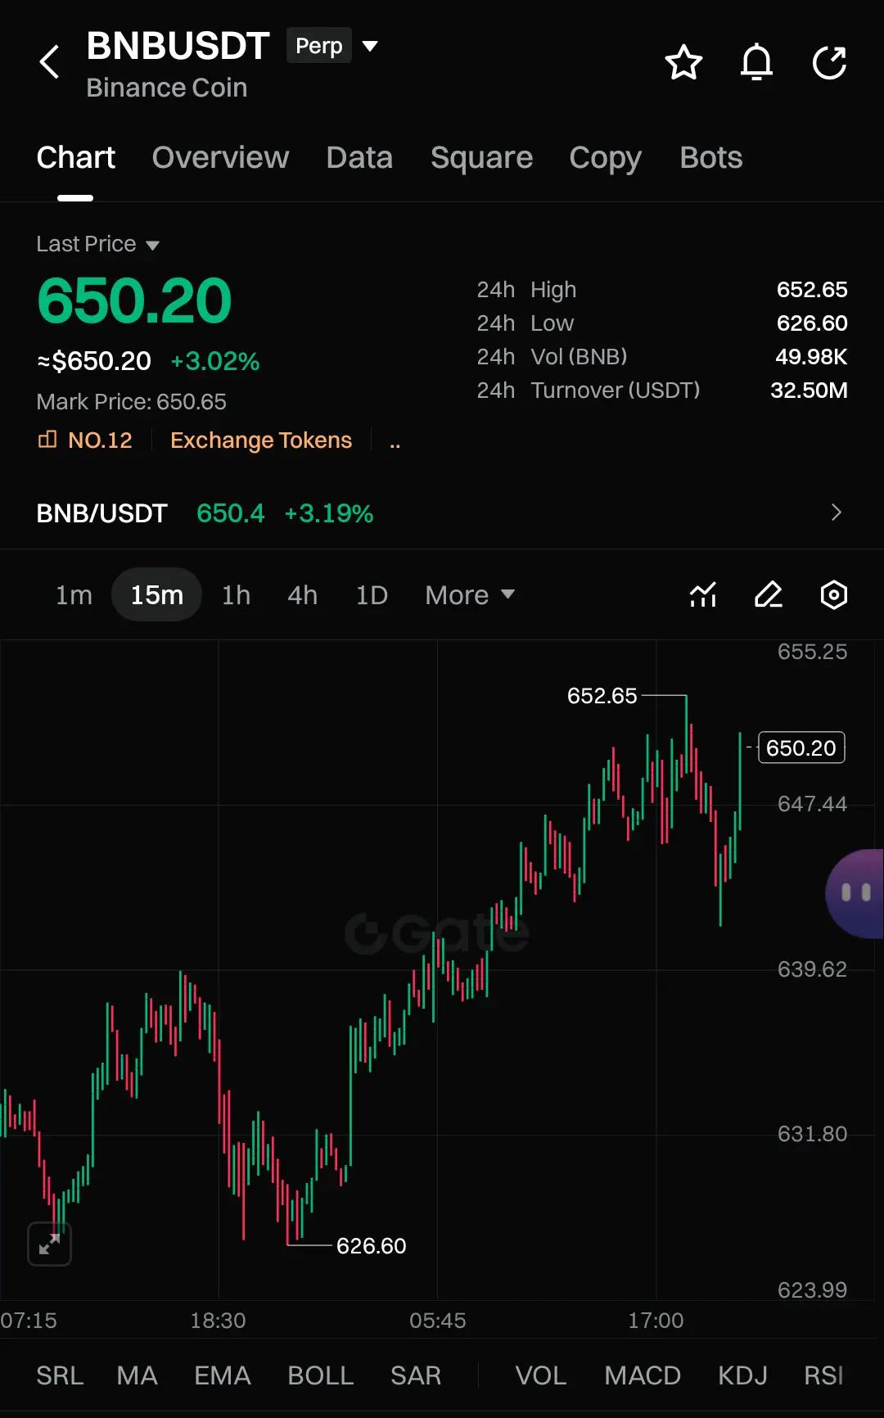Select the Chart tab
This screenshot has height=1418, width=884.
coord(75,157)
